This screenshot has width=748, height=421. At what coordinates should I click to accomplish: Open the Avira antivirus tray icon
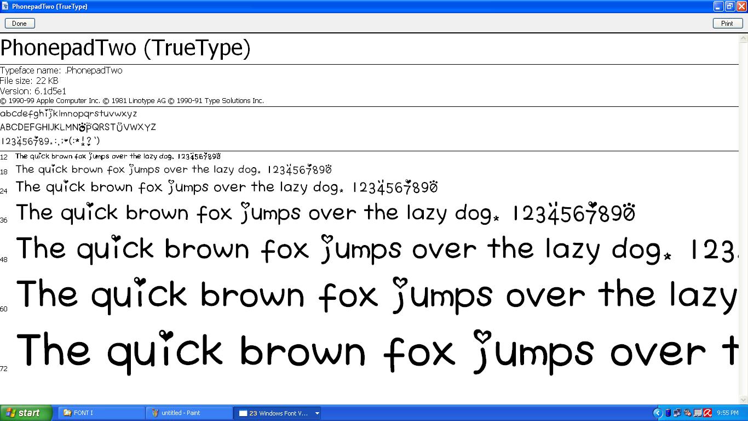[x=707, y=413]
